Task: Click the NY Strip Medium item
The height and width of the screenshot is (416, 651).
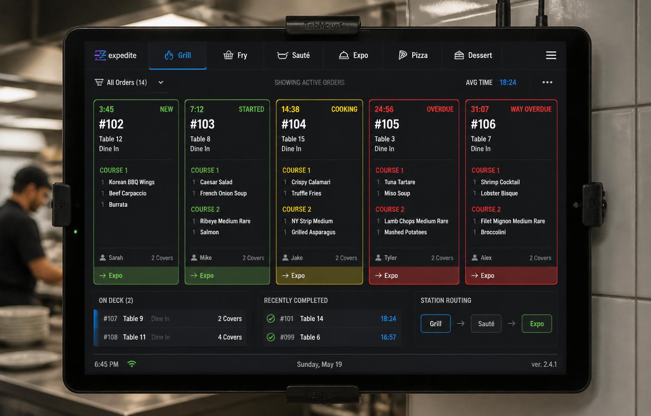Action: [312, 221]
